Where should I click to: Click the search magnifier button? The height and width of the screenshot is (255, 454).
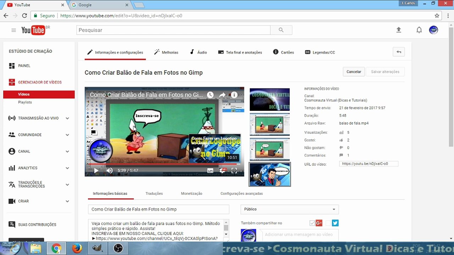pyautogui.click(x=281, y=30)
